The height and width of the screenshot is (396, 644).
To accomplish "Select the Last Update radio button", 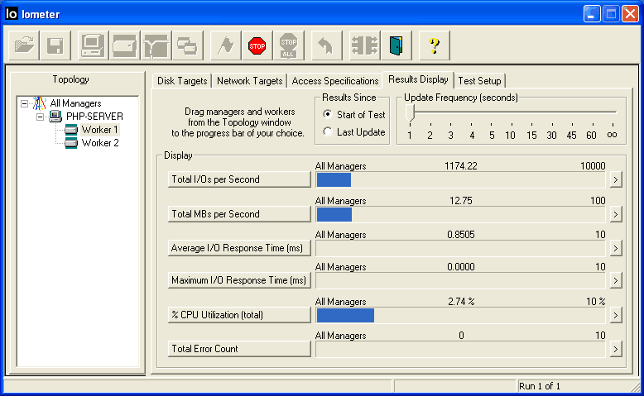I will pyautogui.click(x=327, y=131).
